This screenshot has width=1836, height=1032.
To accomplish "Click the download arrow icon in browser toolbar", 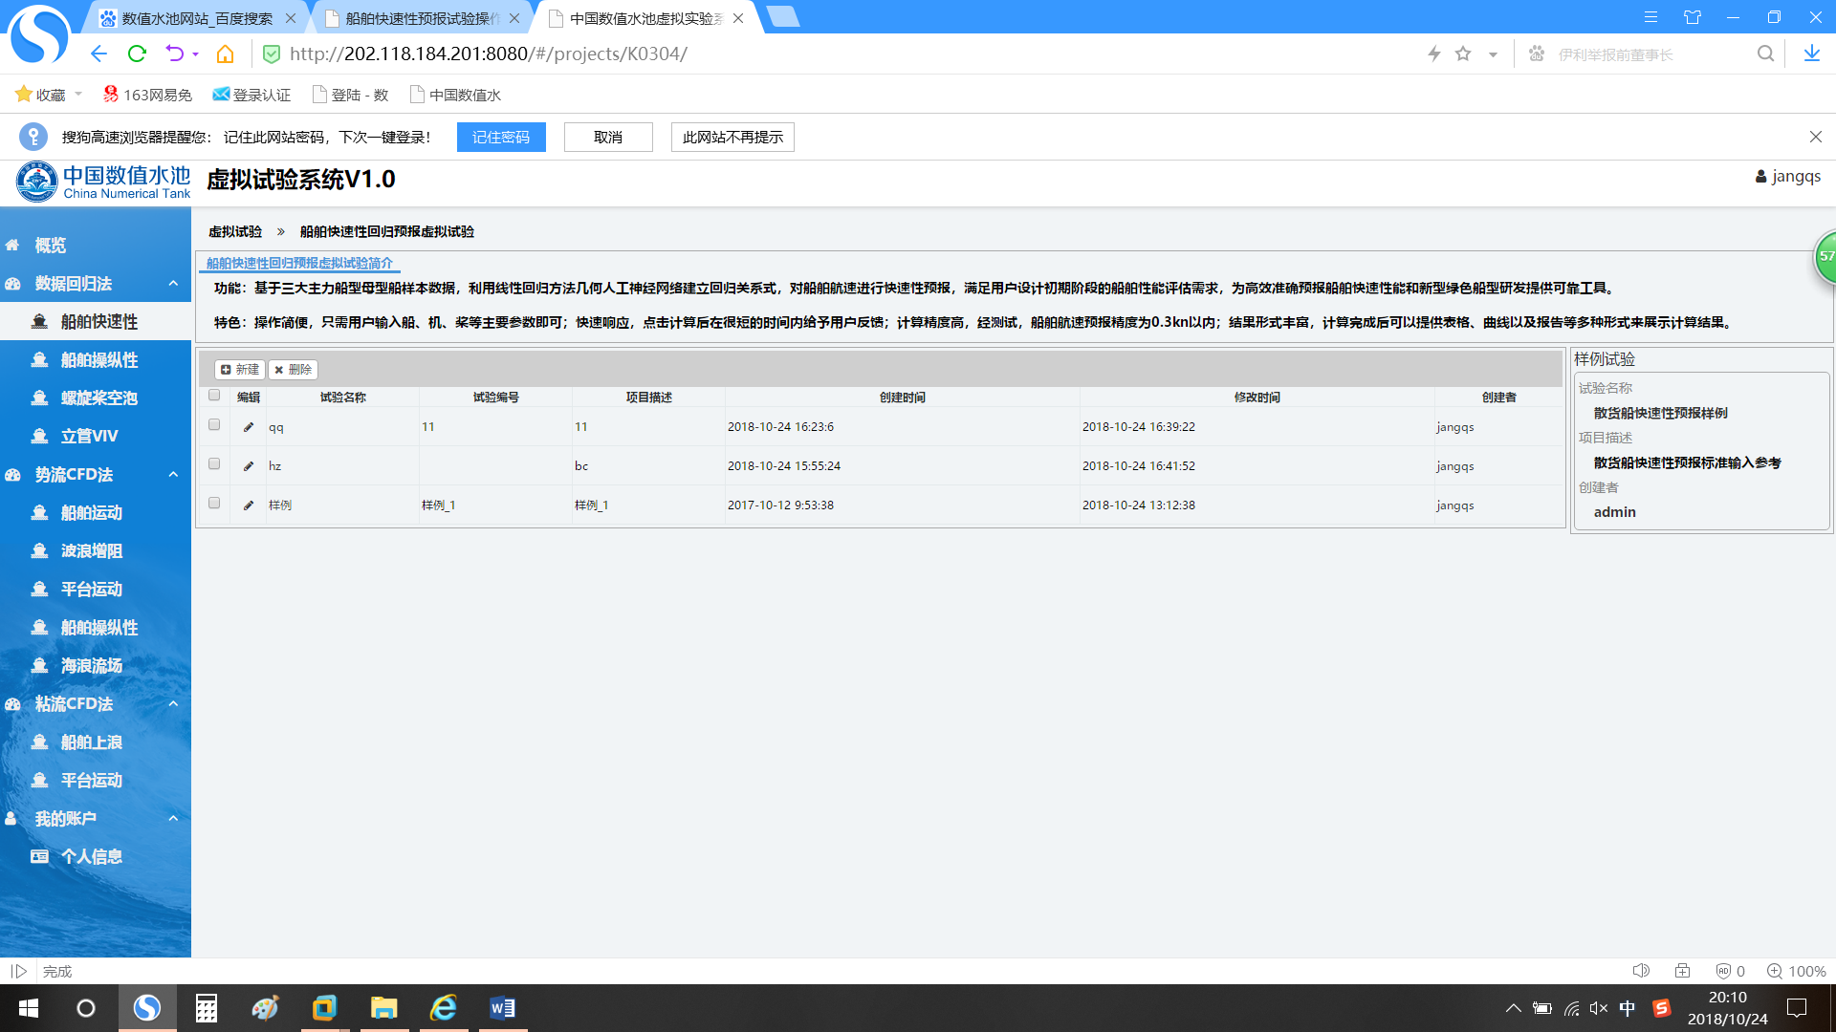I will point(1811,54).
